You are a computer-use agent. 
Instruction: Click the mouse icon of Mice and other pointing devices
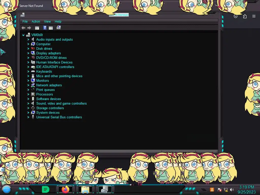[x=33, y=76]
